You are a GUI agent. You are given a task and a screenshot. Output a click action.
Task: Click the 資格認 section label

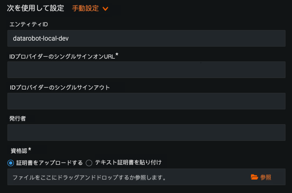click(x=19, y=151)
